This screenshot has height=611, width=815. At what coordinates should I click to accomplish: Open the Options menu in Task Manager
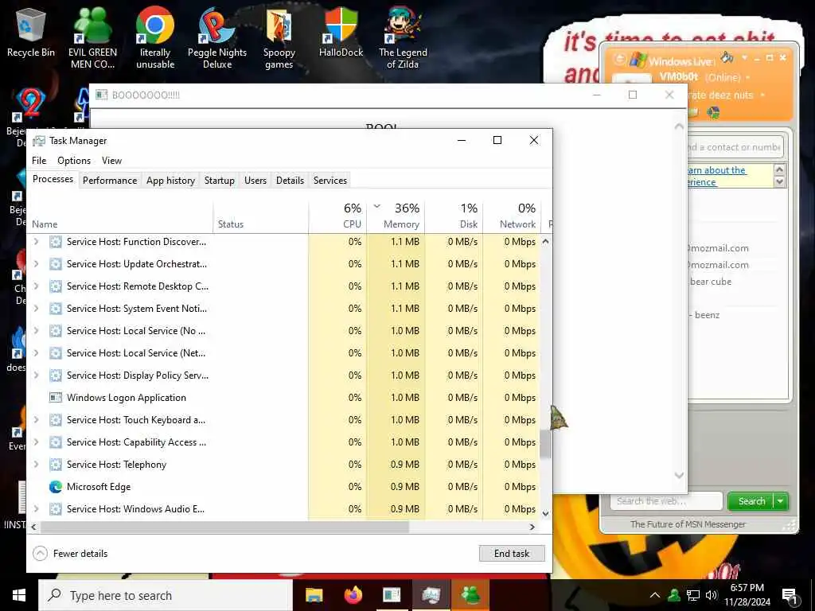pyautogui.click(x=74, y=161)
